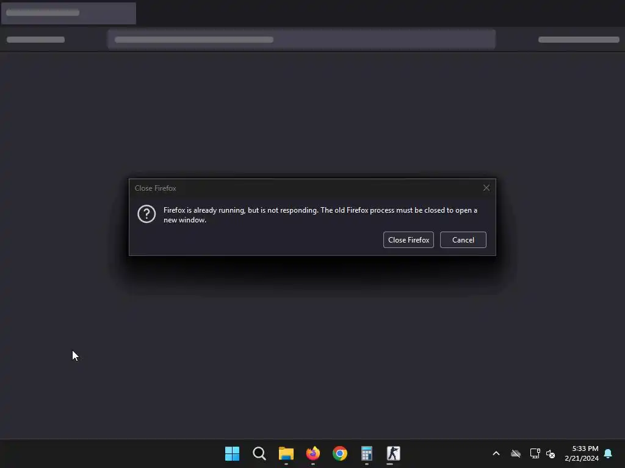Click the Close Firefox dialog title
This screenshot has width=625, height=468.
tap(155, 188)
